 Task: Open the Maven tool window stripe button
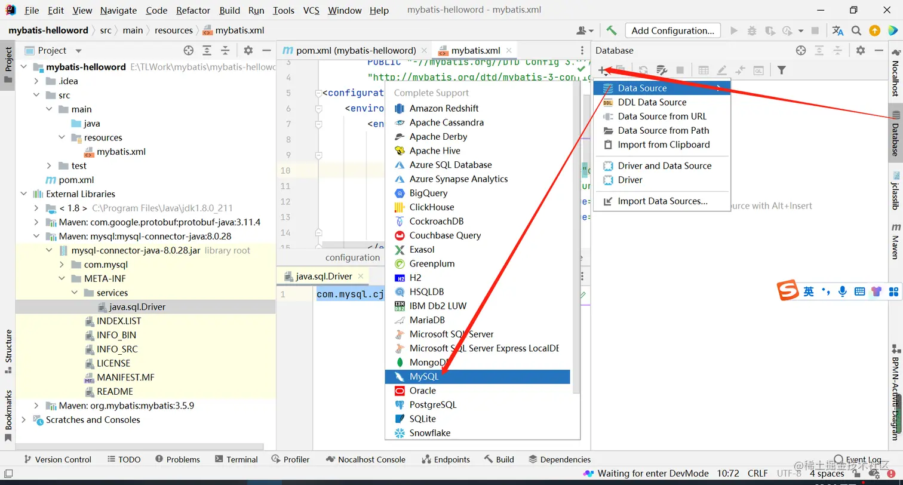pos(895,241)
